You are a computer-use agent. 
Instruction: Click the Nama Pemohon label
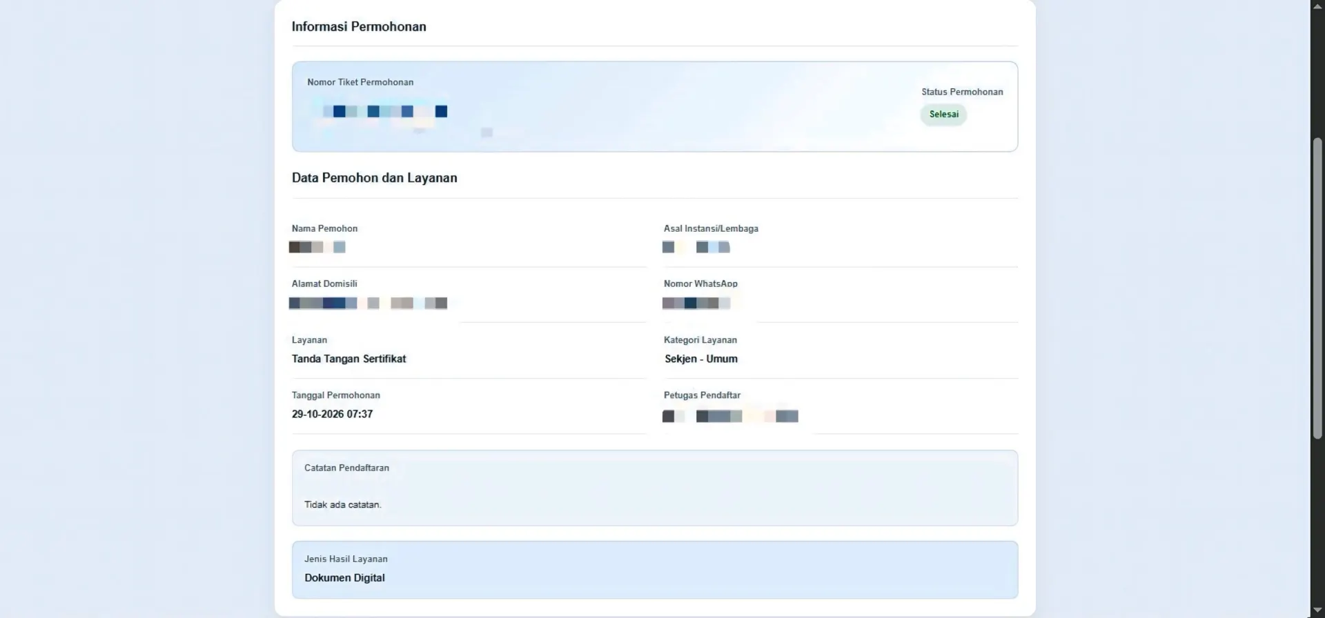point(324,228)
